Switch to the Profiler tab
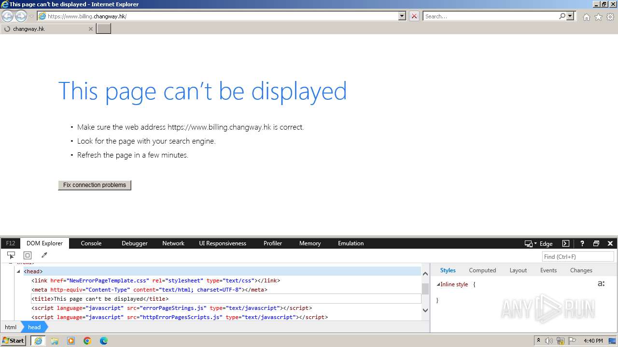 [x=273, y=243]
